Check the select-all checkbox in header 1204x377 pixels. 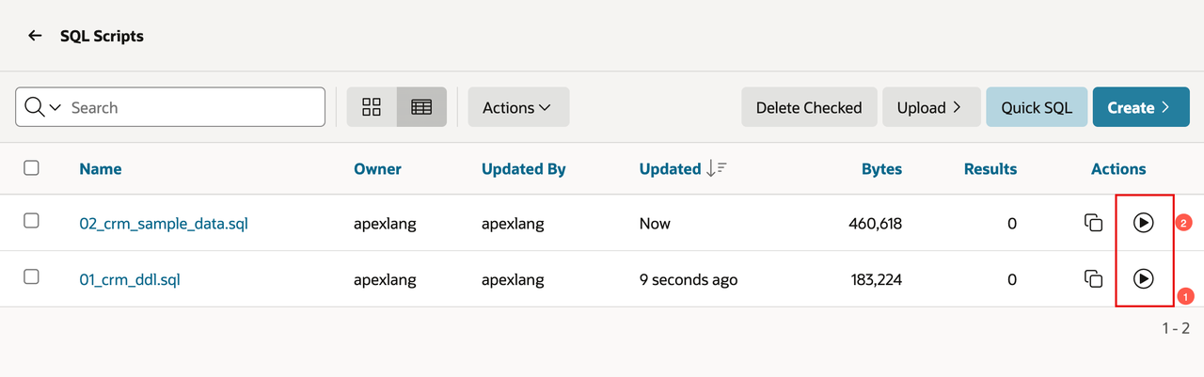(x=31, y=168)
